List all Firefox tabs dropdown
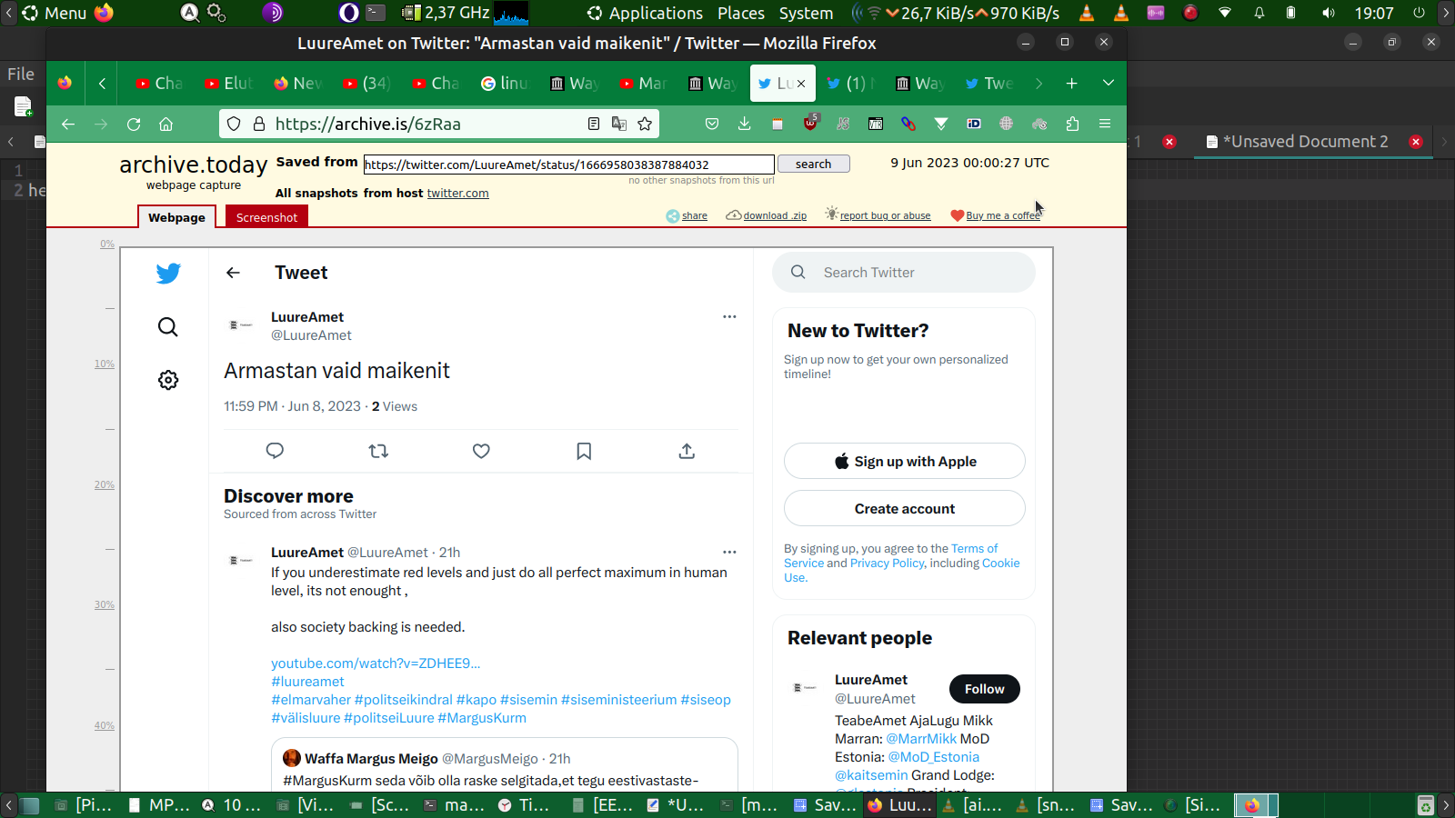The image size is (1455, 818). (x=1109, y=83)
